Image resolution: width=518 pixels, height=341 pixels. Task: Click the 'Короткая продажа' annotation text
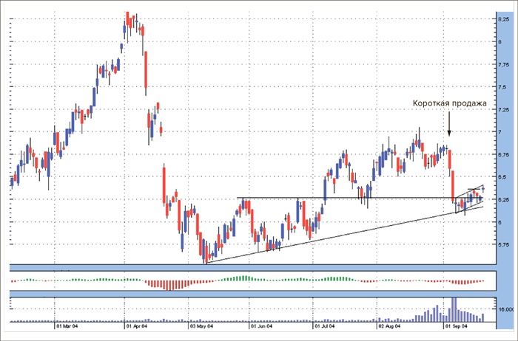click(449, 104)
